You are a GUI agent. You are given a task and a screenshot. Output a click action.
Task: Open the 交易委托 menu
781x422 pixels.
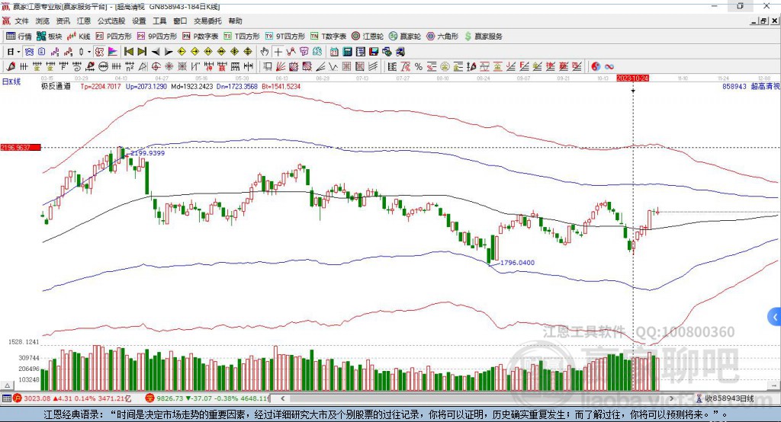(x=207, y=21)
